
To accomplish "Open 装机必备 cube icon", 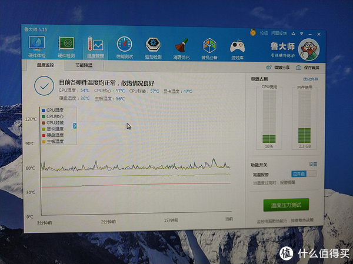I will point(209,49).
